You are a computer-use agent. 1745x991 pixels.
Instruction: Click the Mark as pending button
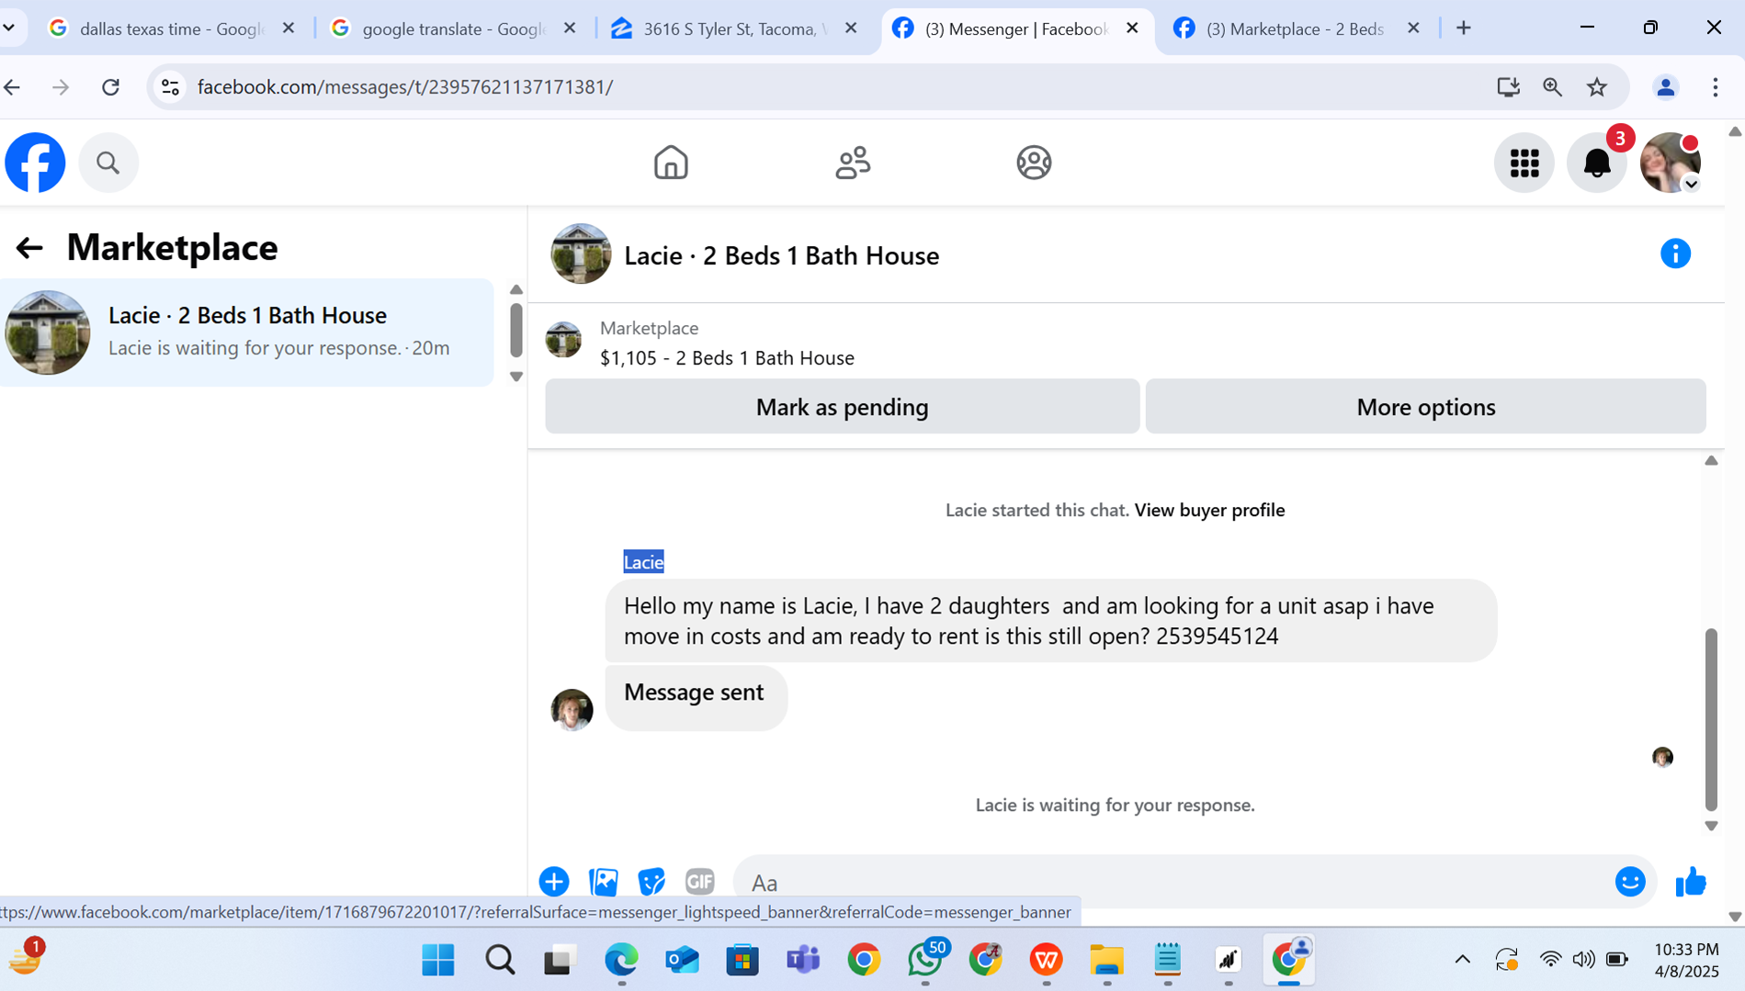(842, 407)
